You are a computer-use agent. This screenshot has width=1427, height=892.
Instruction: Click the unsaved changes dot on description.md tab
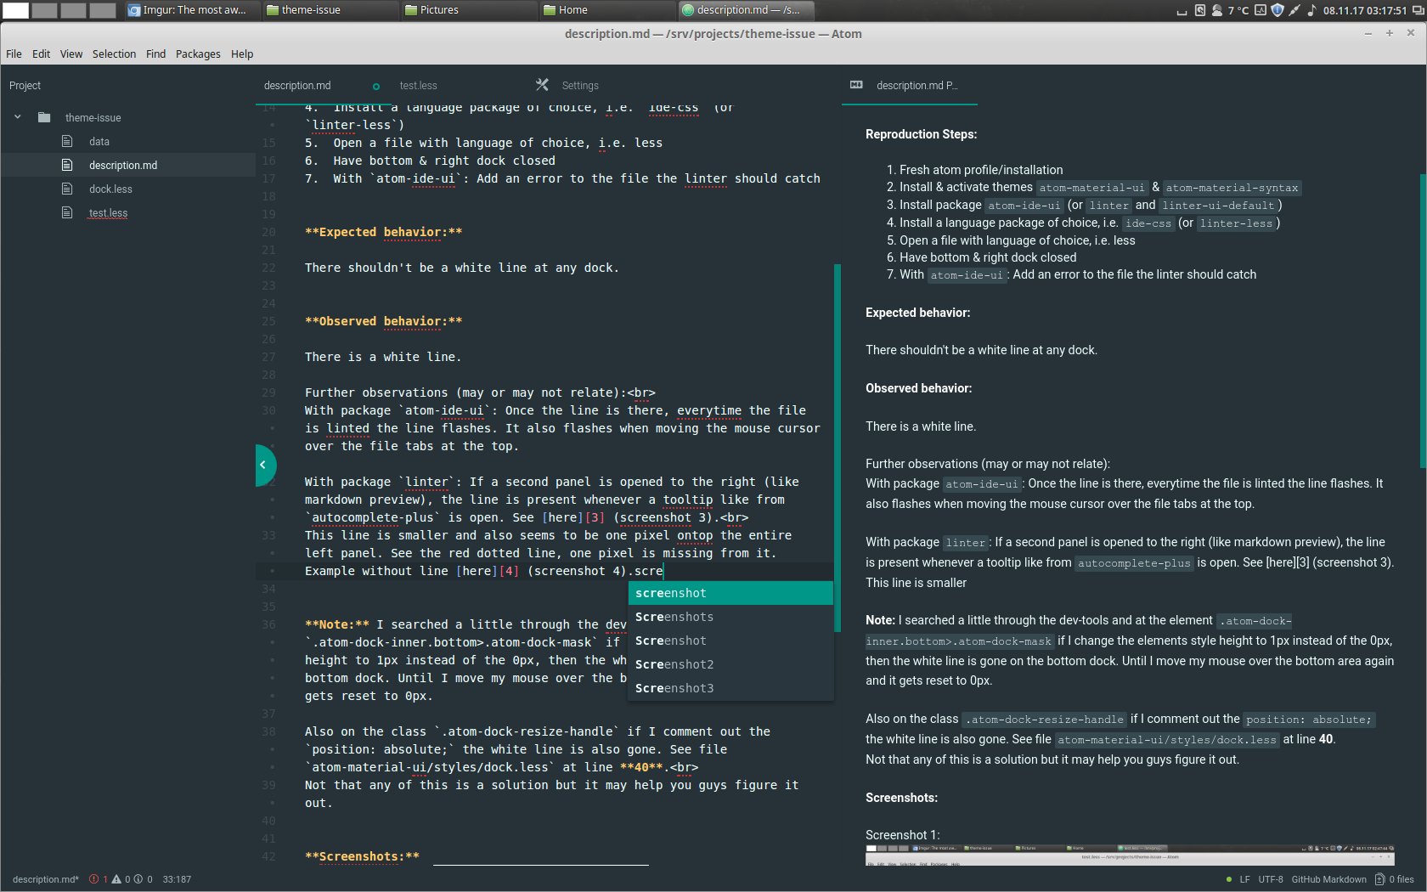coord(376,86)
